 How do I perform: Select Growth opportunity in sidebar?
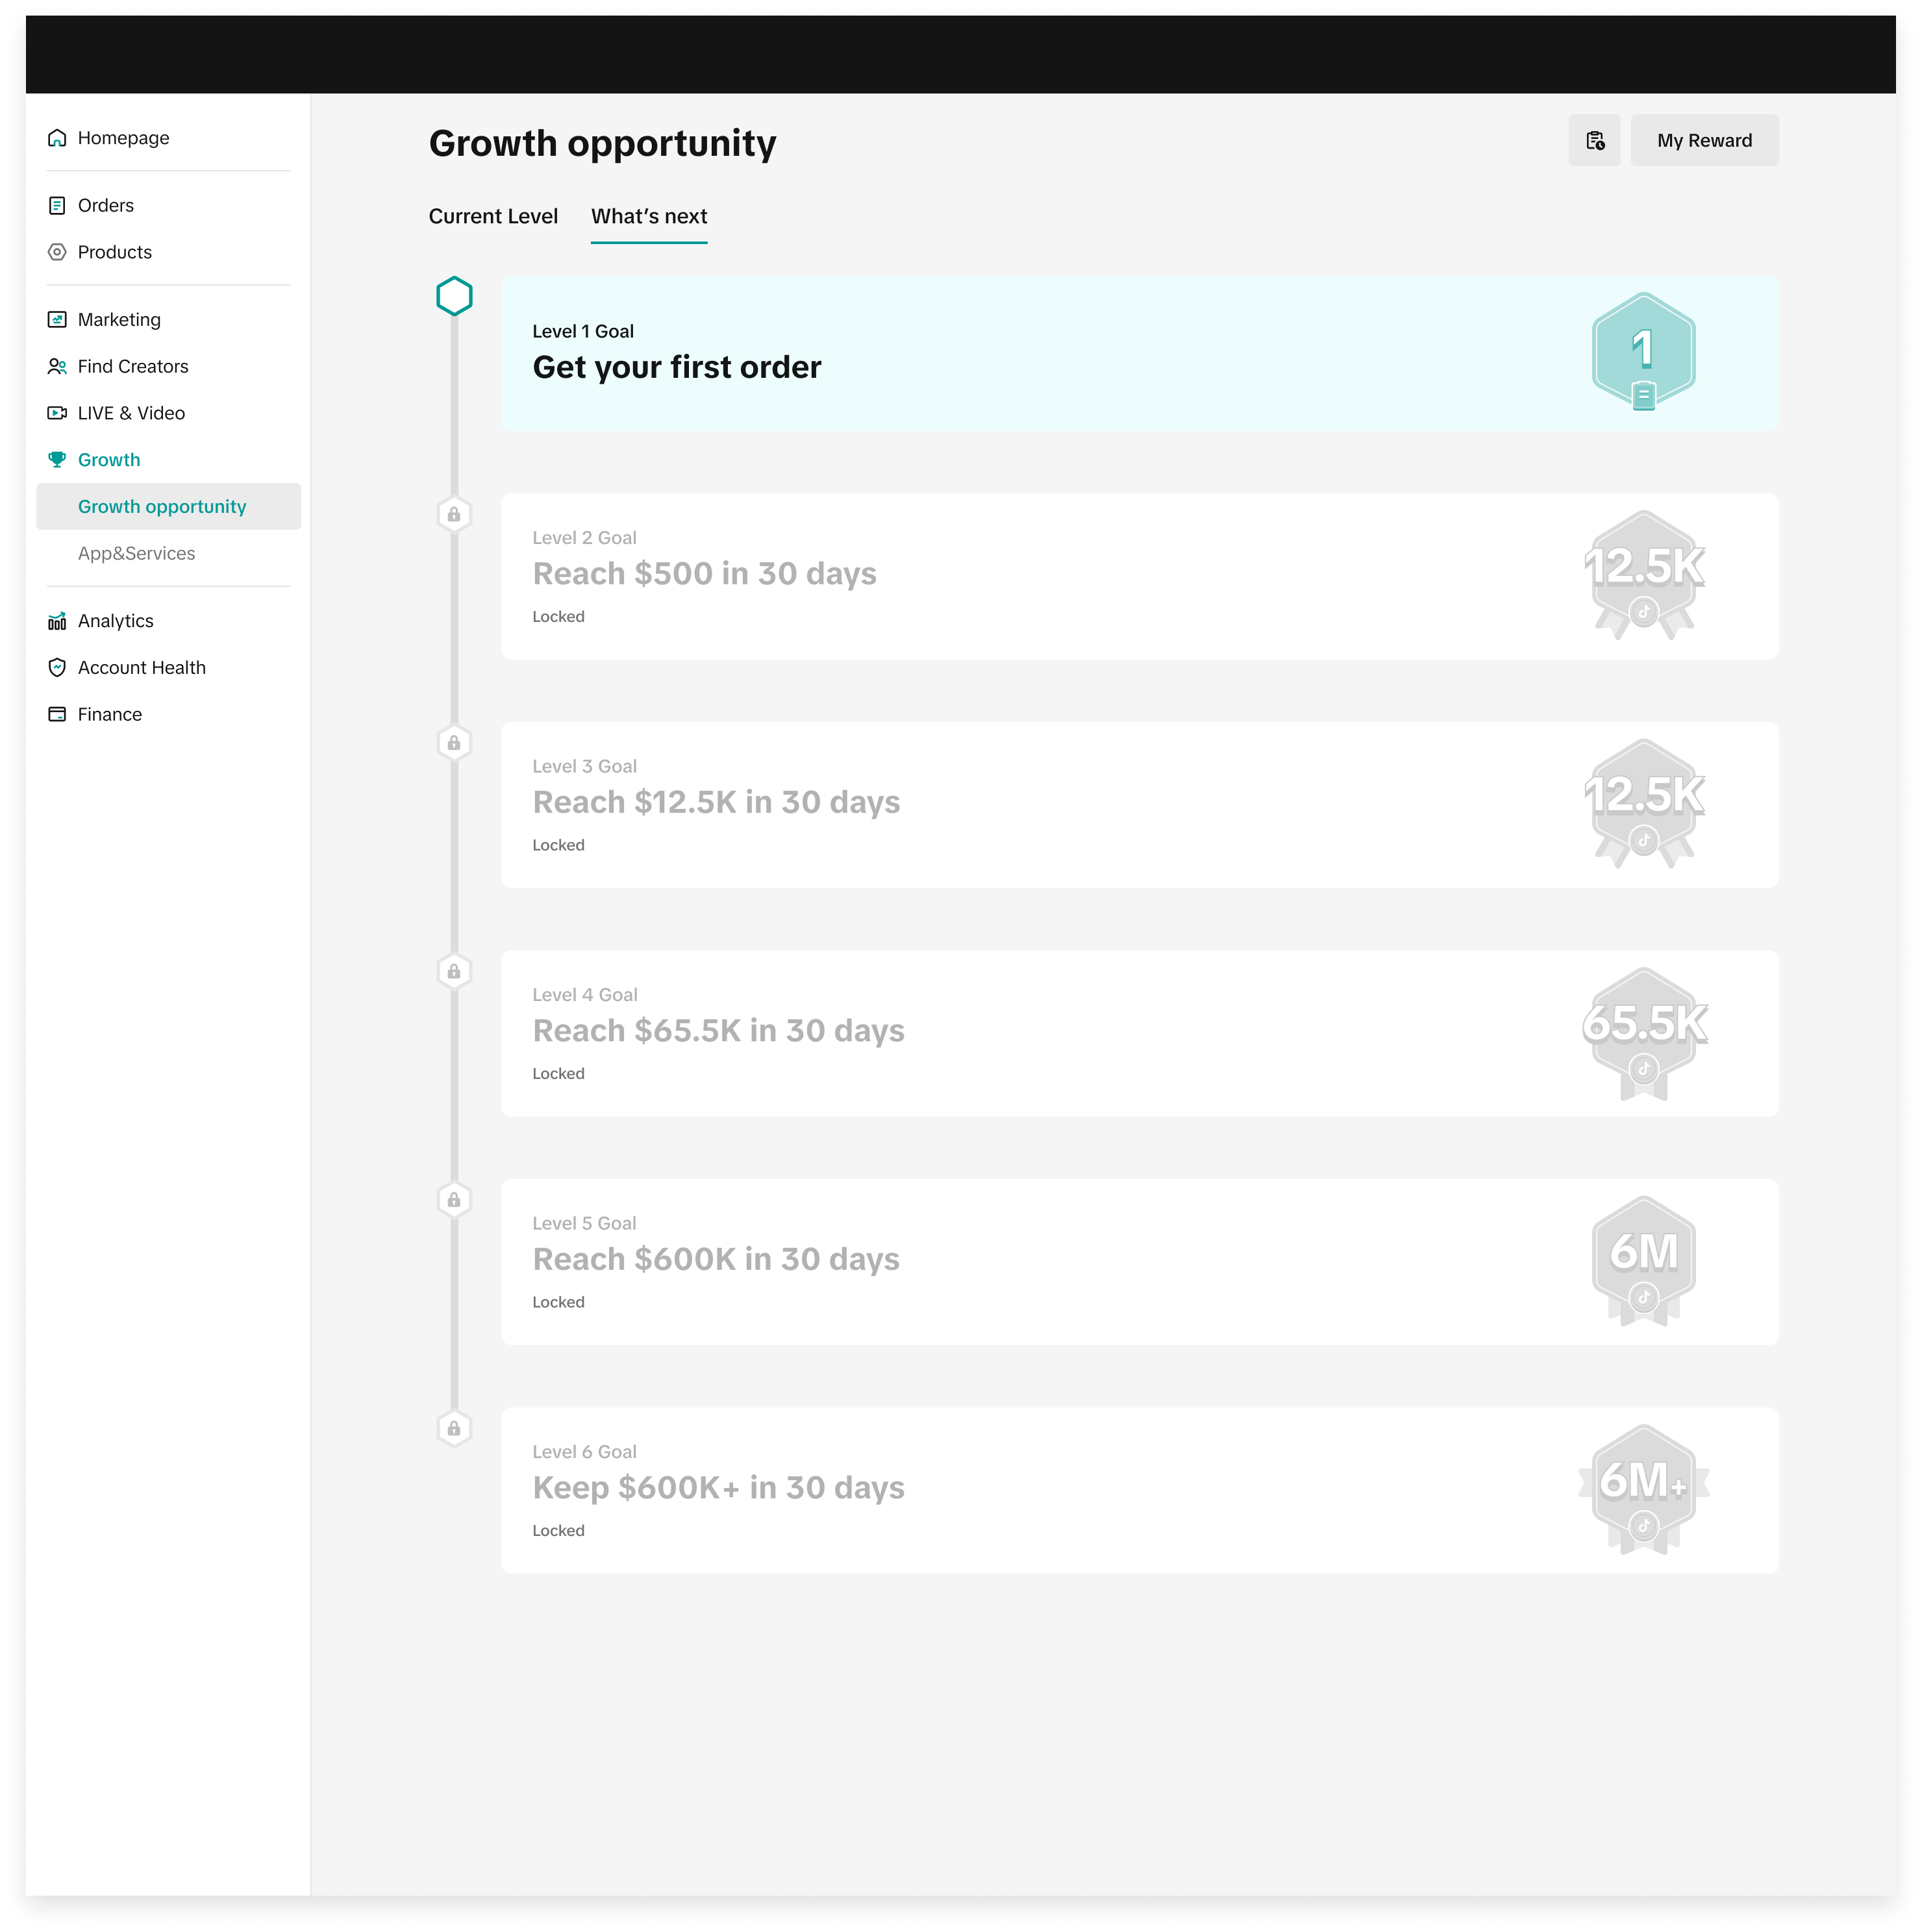point(162,507)
